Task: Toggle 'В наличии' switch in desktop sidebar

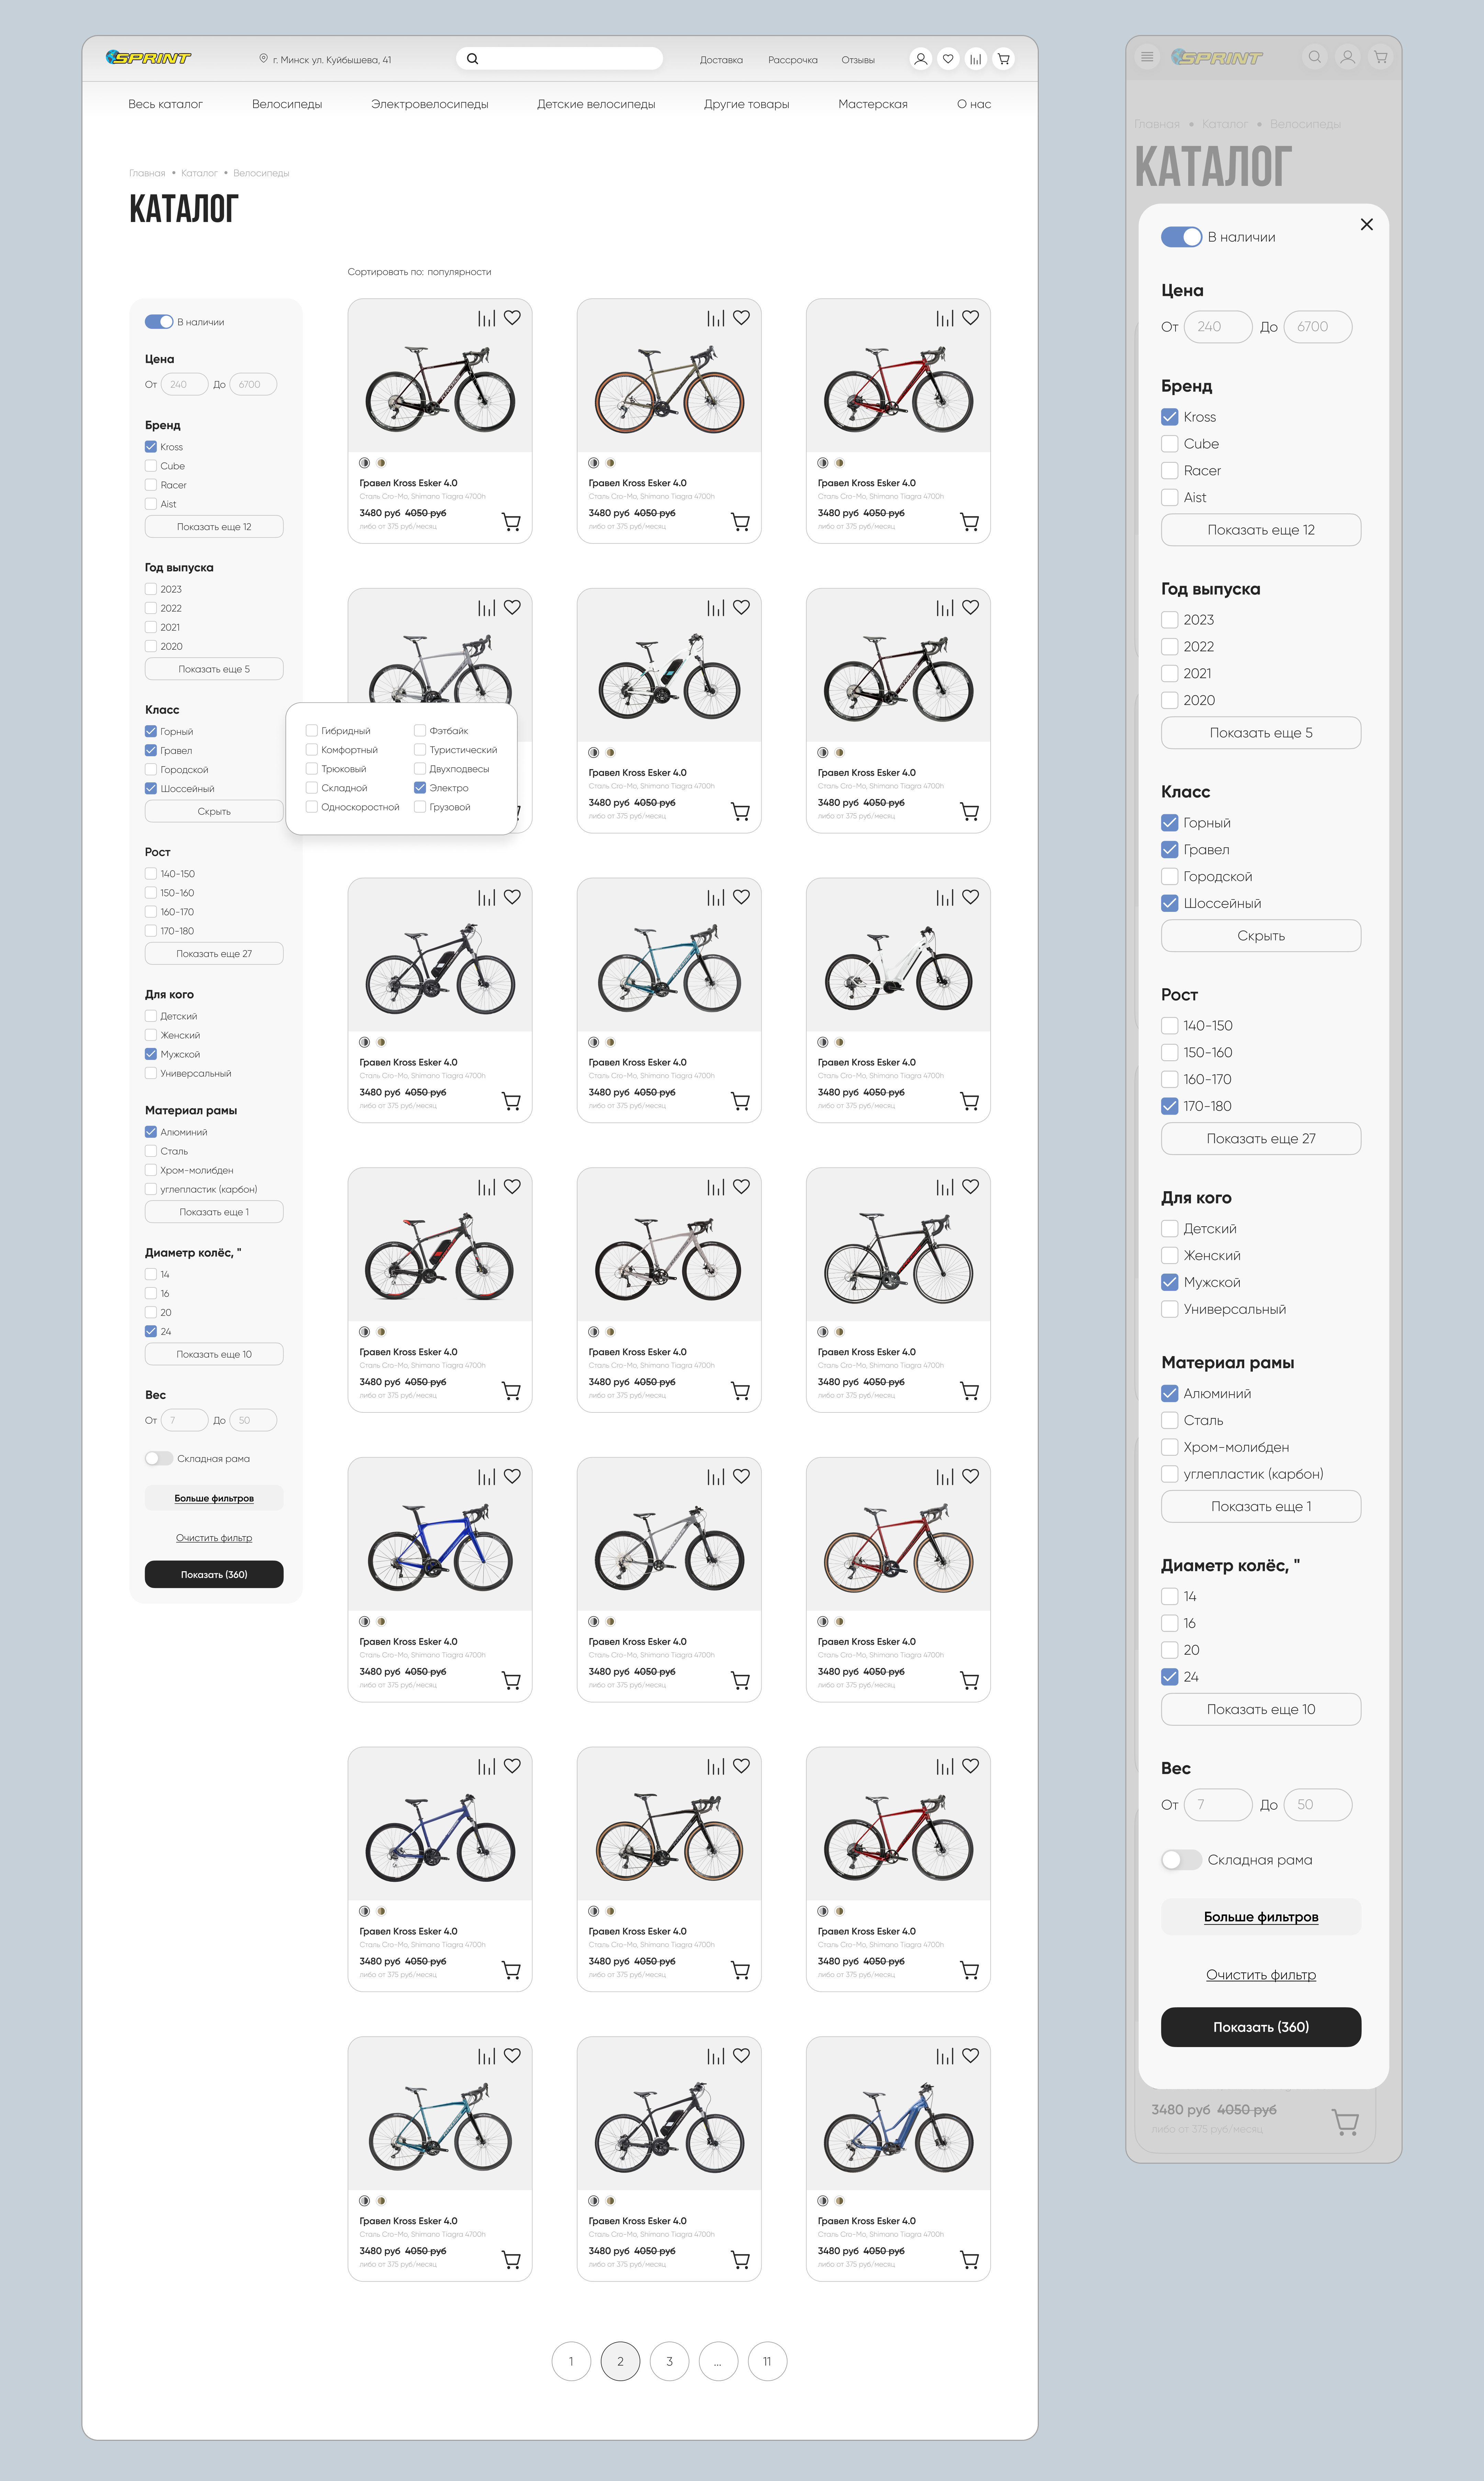Action: 159,322
